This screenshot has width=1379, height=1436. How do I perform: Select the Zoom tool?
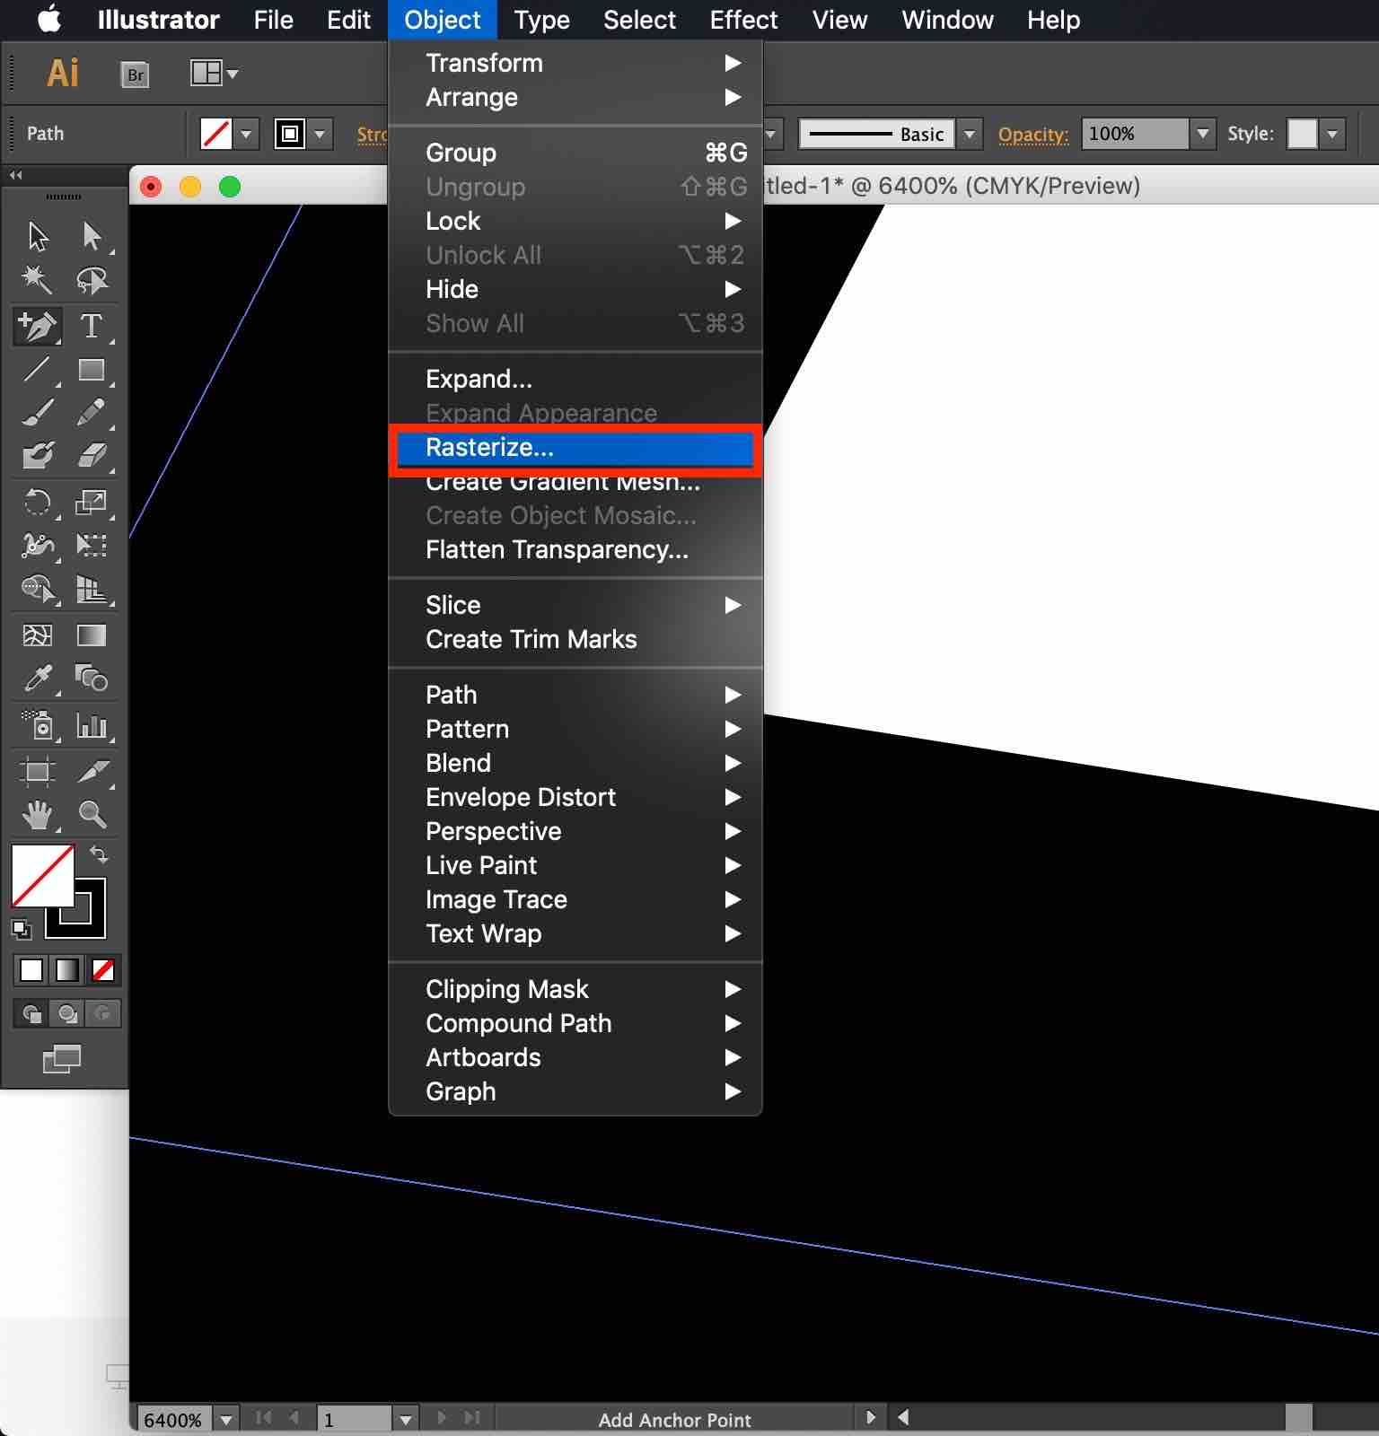point(92,815)
